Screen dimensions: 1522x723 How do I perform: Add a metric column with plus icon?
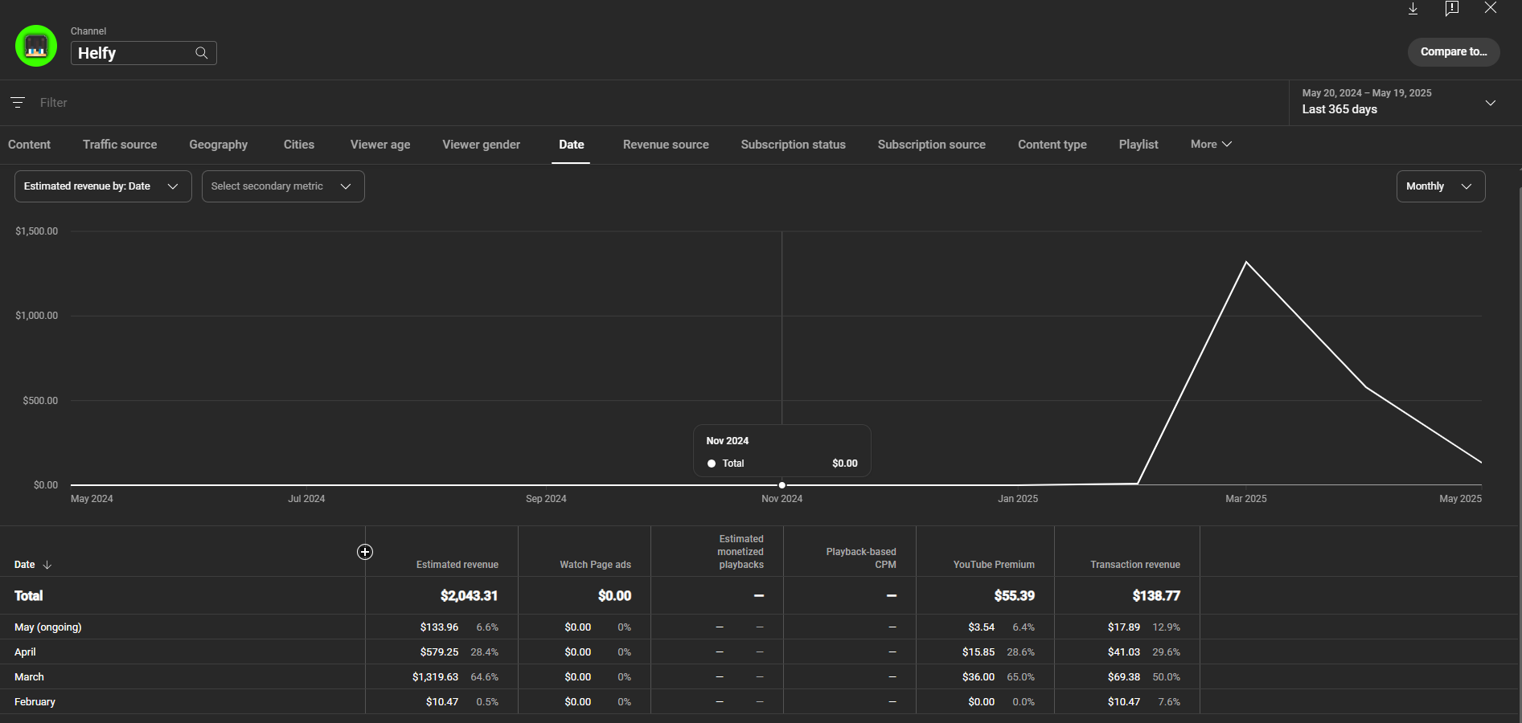coord(365,552)
